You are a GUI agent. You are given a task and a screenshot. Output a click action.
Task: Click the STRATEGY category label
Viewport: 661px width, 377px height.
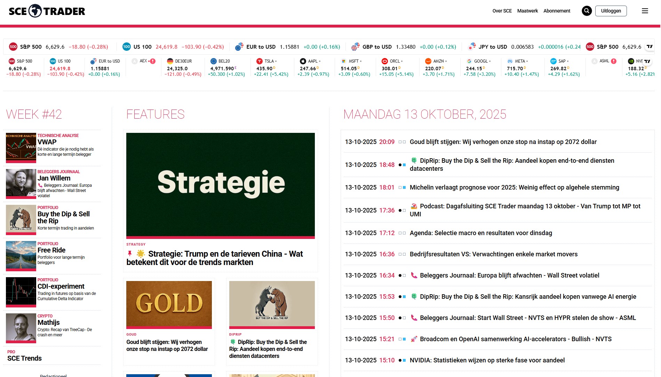[136, 244]
